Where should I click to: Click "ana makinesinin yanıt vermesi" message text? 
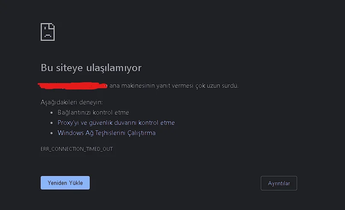[150, 86]
